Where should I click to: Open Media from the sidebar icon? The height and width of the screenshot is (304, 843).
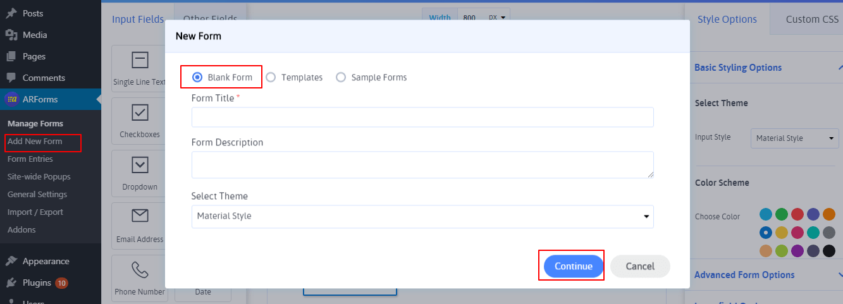point(11,35)
